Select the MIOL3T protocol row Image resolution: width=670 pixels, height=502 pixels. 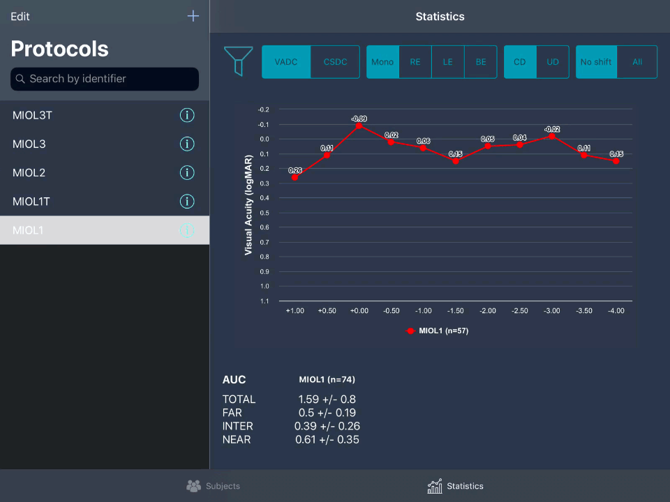[105, 115]
